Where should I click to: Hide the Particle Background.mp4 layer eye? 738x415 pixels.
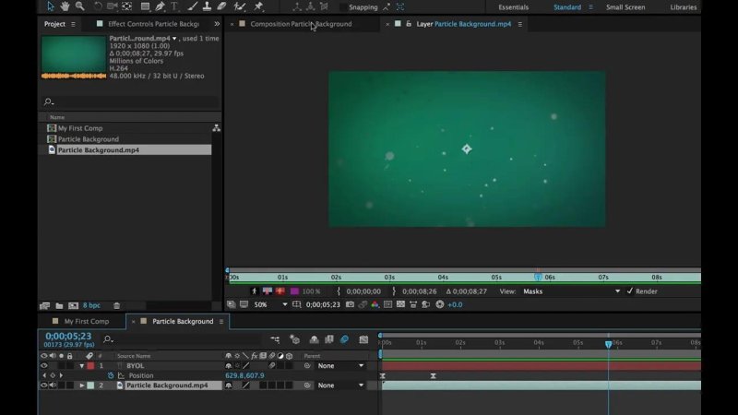(x=43, y=385)
